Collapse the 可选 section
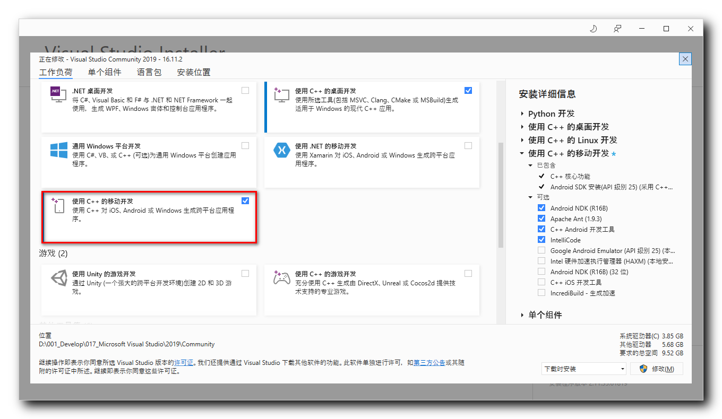The height and width of the screenshot is (419, 722). coord(530,197)
